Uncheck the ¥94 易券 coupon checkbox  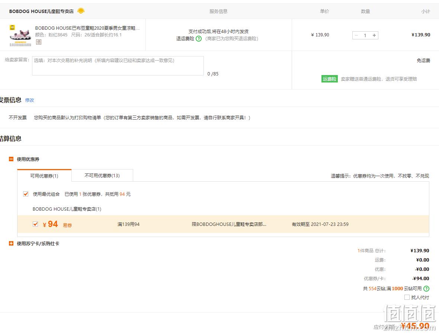point(35,224)
